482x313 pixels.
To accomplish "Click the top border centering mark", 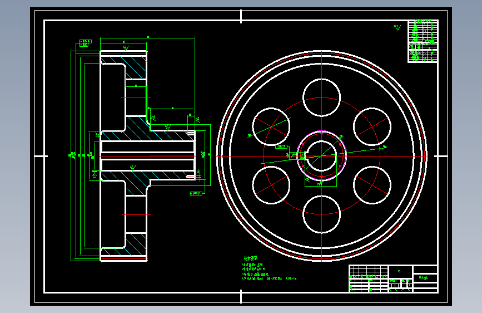I will pos(241,16).
